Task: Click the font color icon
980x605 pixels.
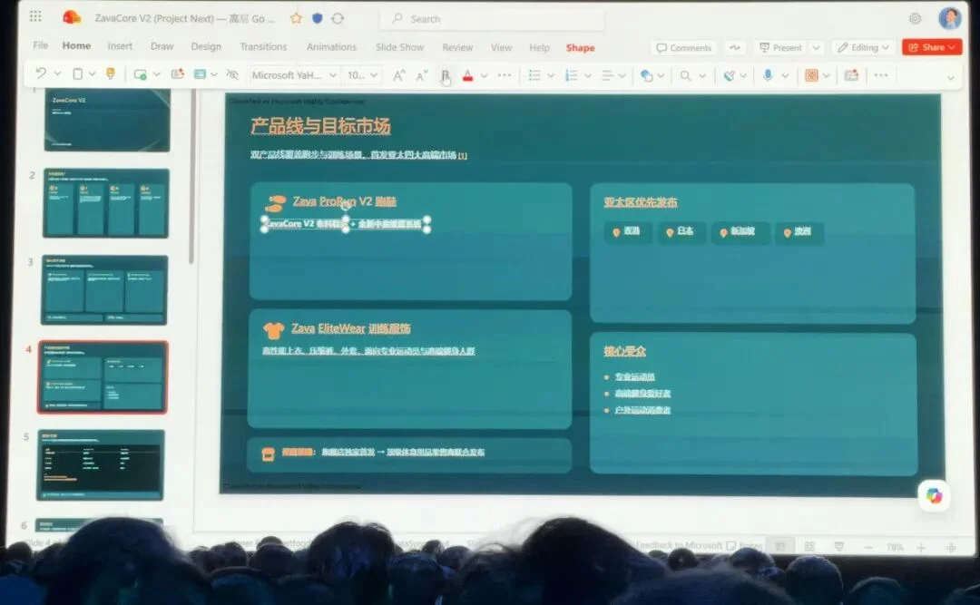Action: [x=467, y=76]
